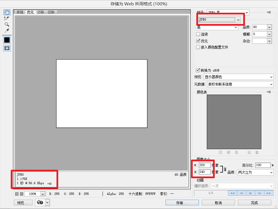The image size is (278, 209).
Task: Open 品质 两次立方 resample dropdown
Action: coord(255,172)
